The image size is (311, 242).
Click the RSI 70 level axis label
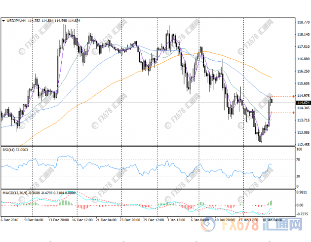299,160
